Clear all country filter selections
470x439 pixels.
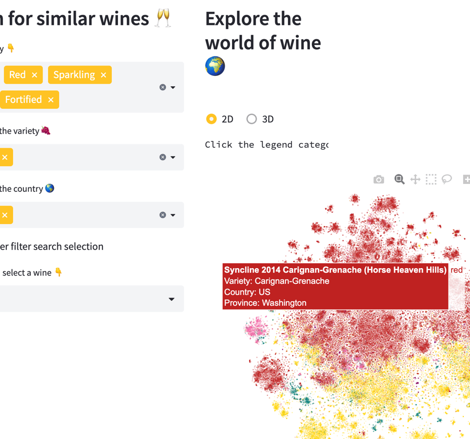(x=163, y=215)
